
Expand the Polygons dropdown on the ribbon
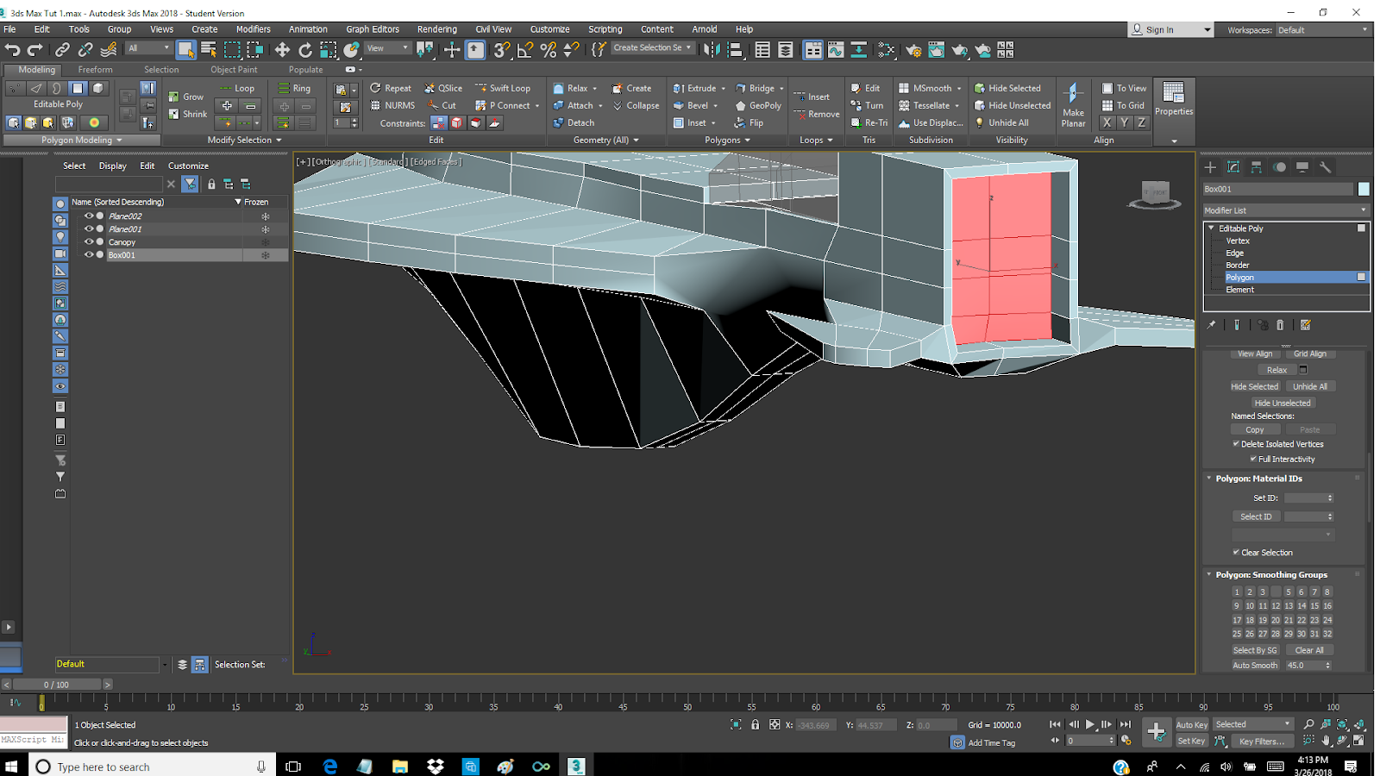[x=727, y=140]
